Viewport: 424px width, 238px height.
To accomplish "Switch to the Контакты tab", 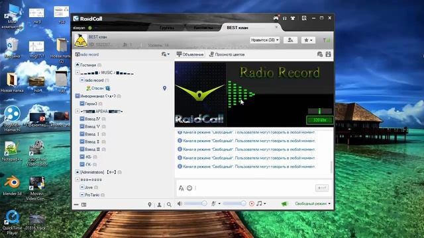I will click(x=203, y=28).
